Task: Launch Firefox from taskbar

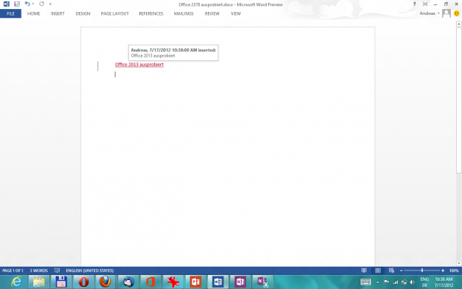Action: (x=106, y=282)
